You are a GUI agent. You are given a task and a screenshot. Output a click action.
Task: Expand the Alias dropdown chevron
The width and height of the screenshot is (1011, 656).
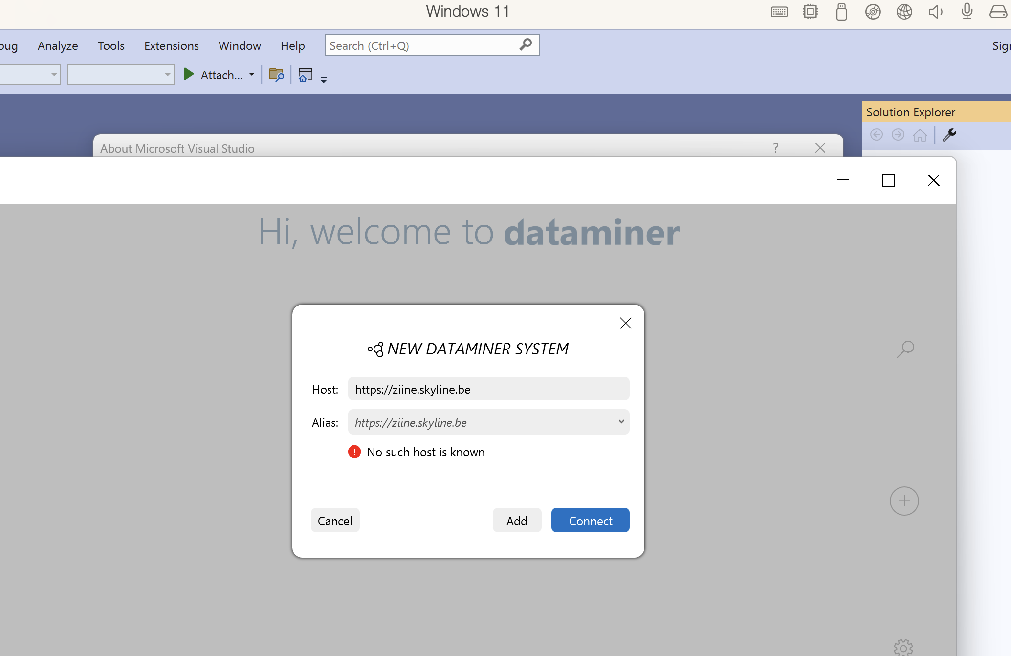tap(621, 421)
